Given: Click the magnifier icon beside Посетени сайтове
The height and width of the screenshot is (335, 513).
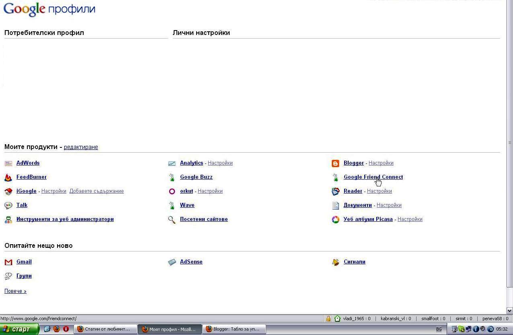Looking at the screenshot, I should coord(172,220).
